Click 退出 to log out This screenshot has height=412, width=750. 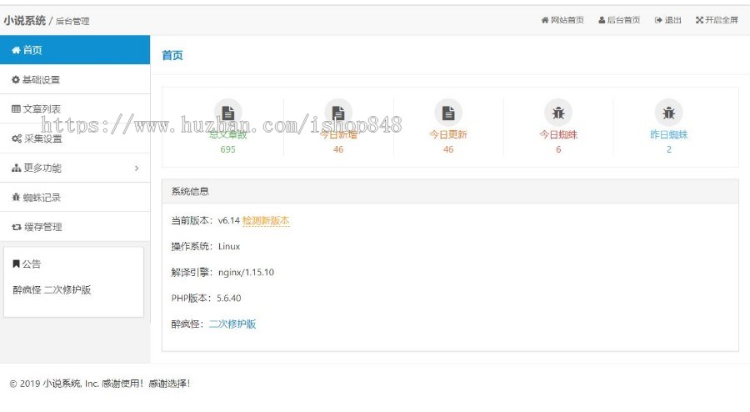(667, 20)
